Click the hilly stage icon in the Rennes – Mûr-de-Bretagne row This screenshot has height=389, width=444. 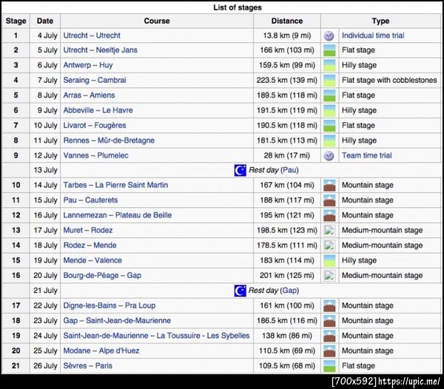pos(329,141)
